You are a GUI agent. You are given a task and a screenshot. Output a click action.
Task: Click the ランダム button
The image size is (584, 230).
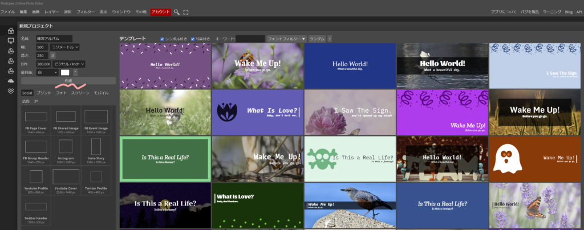(x=317, y=39)
